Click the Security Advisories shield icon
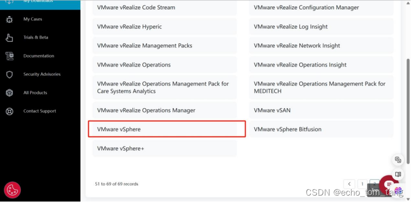411x202 pixels. [x=9, y=75]
